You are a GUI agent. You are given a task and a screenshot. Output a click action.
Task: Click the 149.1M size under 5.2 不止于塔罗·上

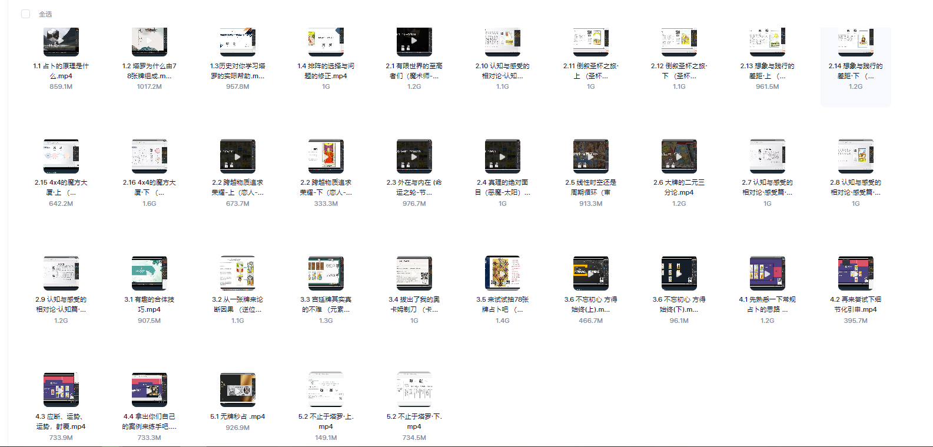tap(326, 438)
